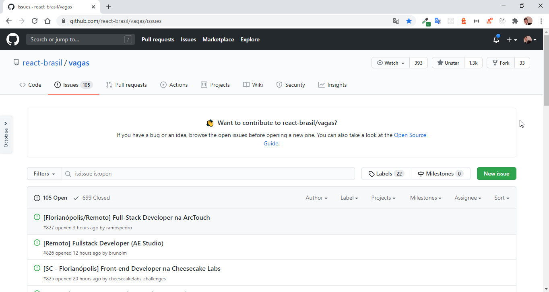Focus the Search or jump to field
Screen dimensions: 549x292
pyautogui.click(x=80, y=39)
